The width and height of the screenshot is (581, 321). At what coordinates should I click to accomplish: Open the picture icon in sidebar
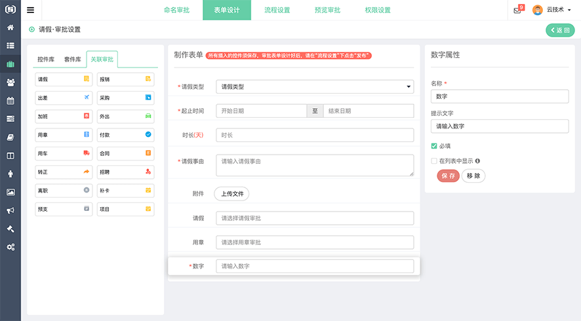pyautogui.click(x=10, y=192)
